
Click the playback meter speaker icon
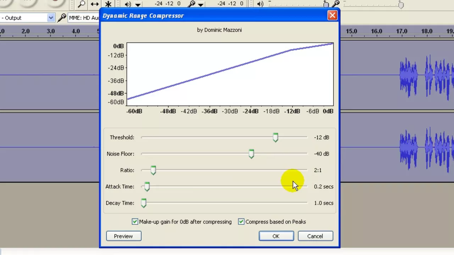click(128, 4)
